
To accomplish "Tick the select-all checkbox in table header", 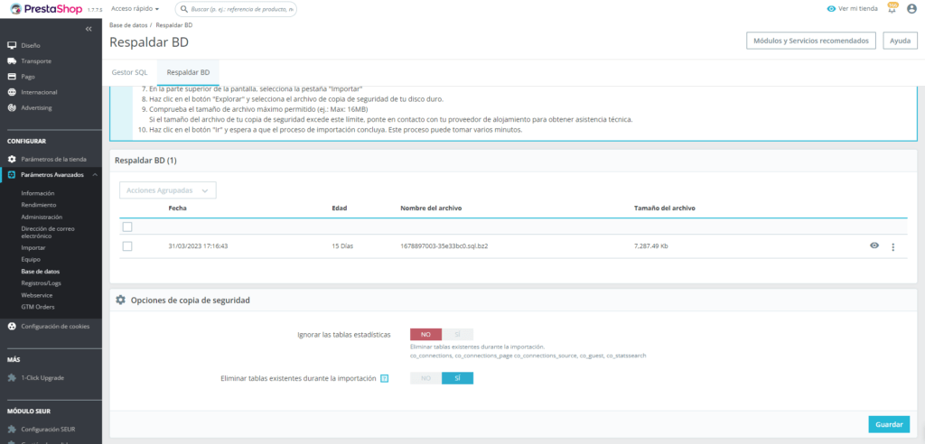I will (127, 227).
